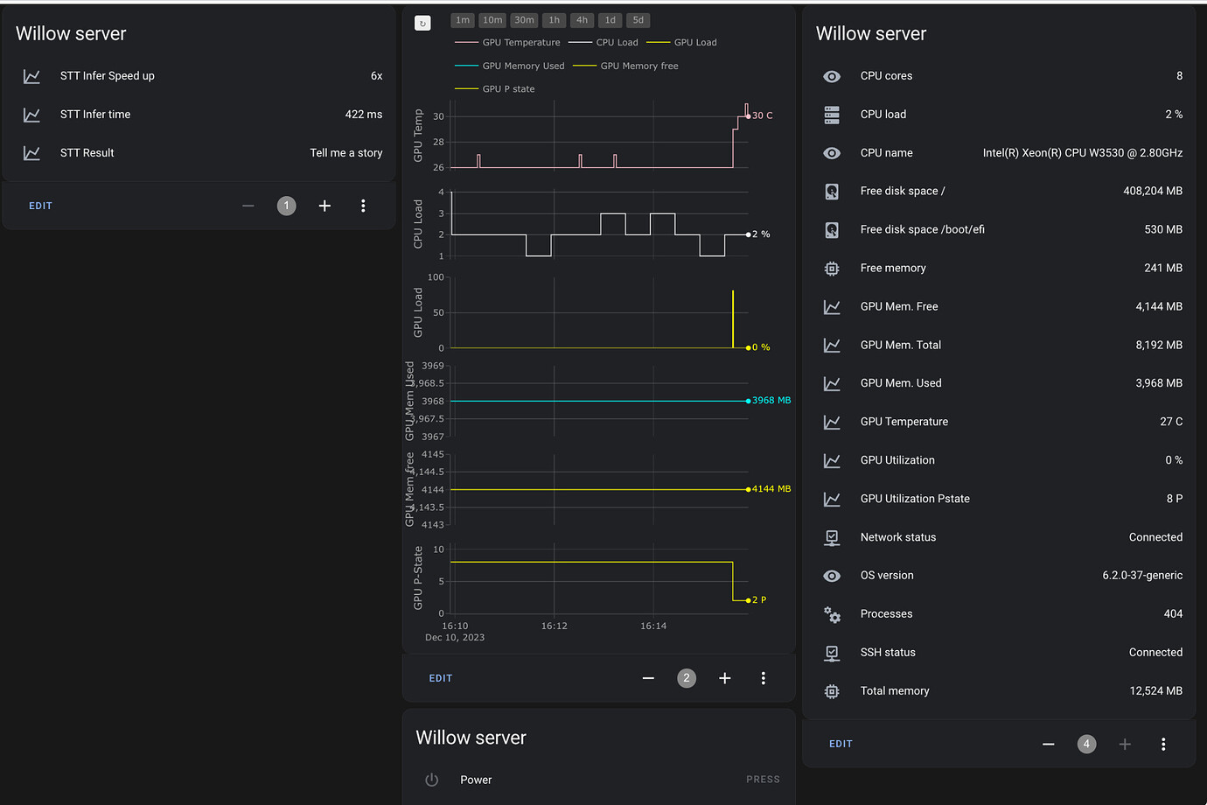Increase position on the STT card
The width and height of the screenshot is (1207, 805).
click(324, 206)
